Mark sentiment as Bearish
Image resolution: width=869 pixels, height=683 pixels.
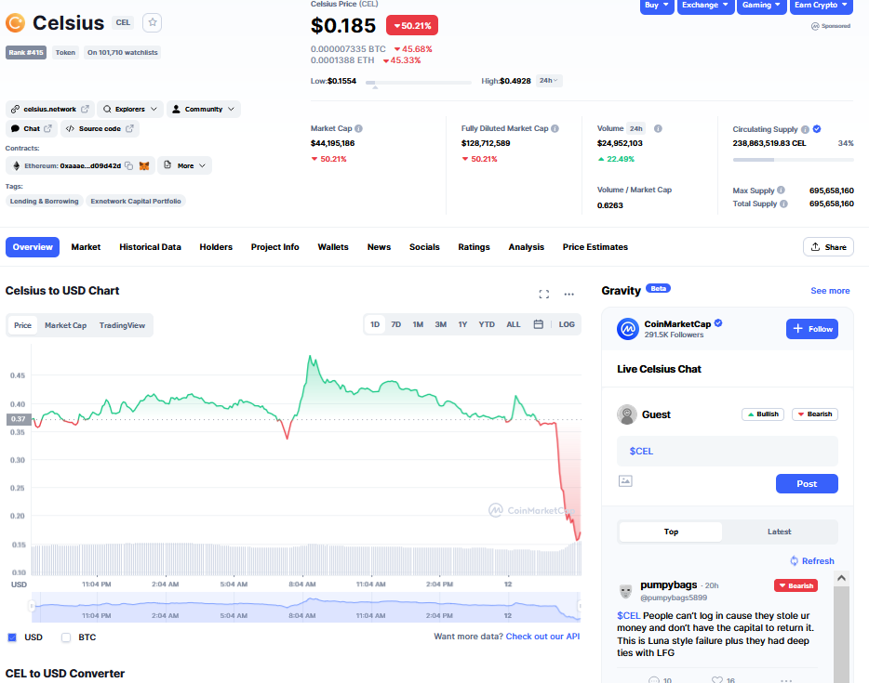[815, 414]
